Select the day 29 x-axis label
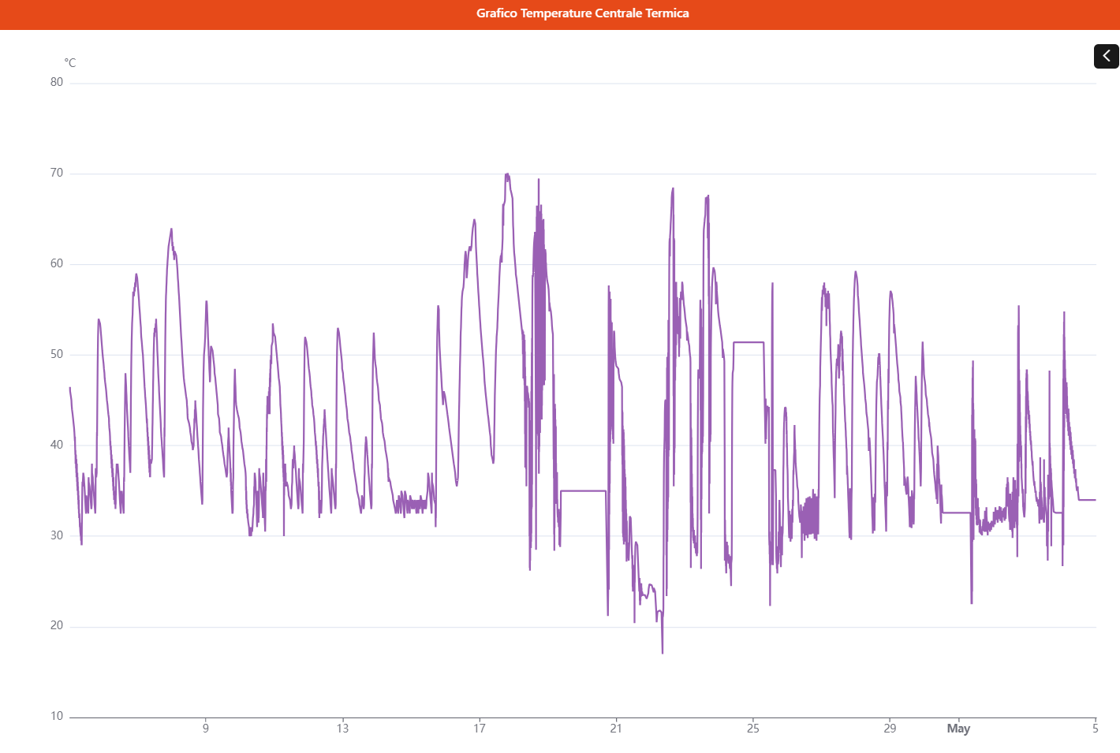Screen dimensions: 1120x753 coord(890,729)
